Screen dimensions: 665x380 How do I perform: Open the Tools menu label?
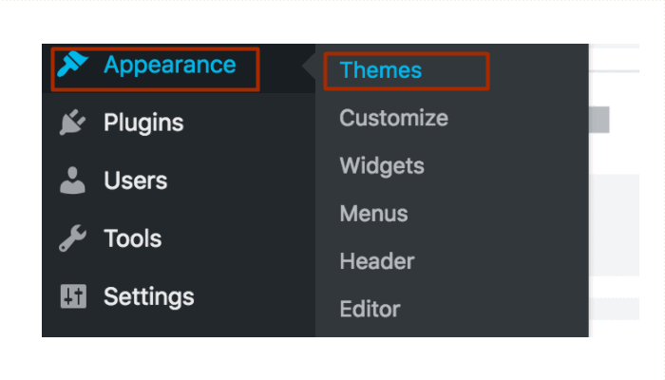(132, 238)
